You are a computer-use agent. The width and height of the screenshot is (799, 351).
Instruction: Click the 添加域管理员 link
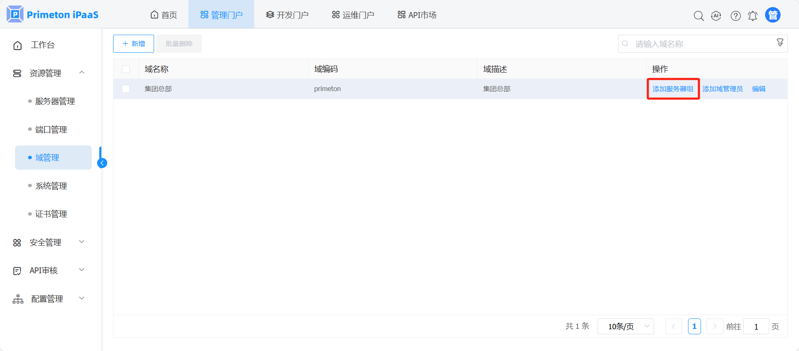click(x=722, y=89)
